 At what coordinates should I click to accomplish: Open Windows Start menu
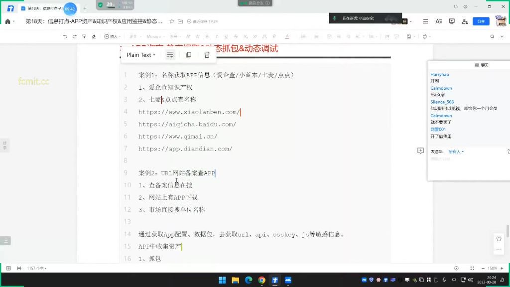point(222,280)
